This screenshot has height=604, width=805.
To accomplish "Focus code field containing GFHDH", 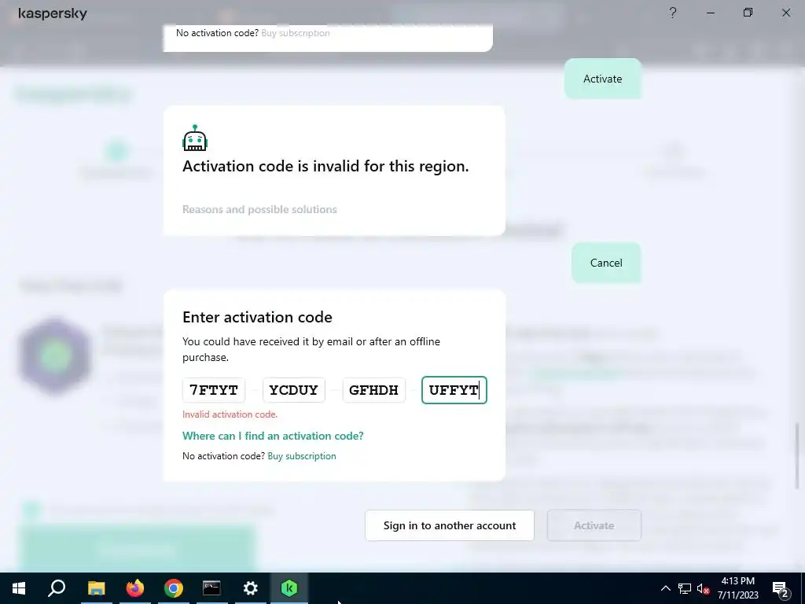I will click(x=373, y=390).
